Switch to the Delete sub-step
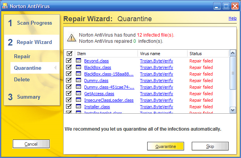241x158 pixels. coord(22,79)
